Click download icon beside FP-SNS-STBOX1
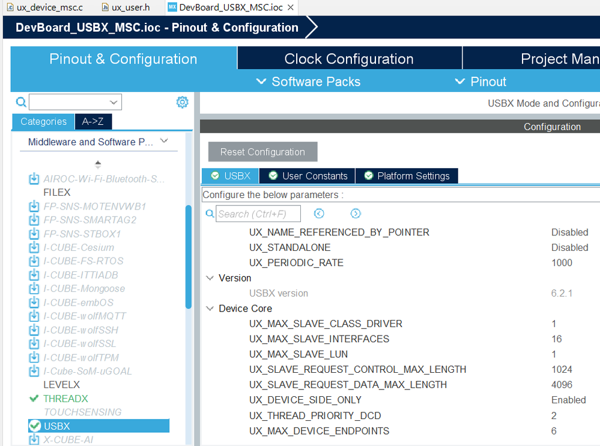Image resolution: width=600 pixels, height=446 pixels. coord(34,234)
